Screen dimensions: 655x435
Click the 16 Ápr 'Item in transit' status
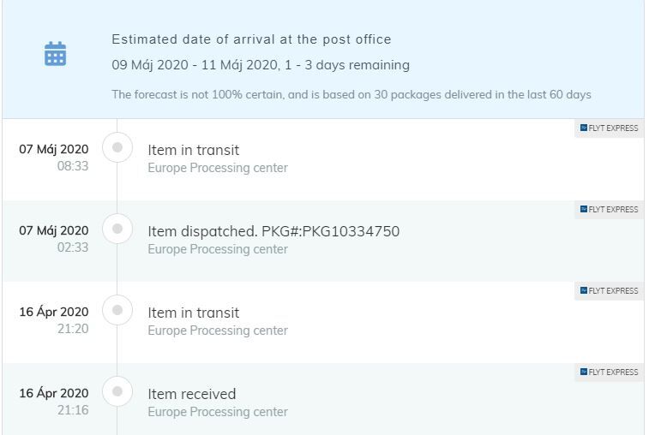pyautogui.click(x=194, y=313)
